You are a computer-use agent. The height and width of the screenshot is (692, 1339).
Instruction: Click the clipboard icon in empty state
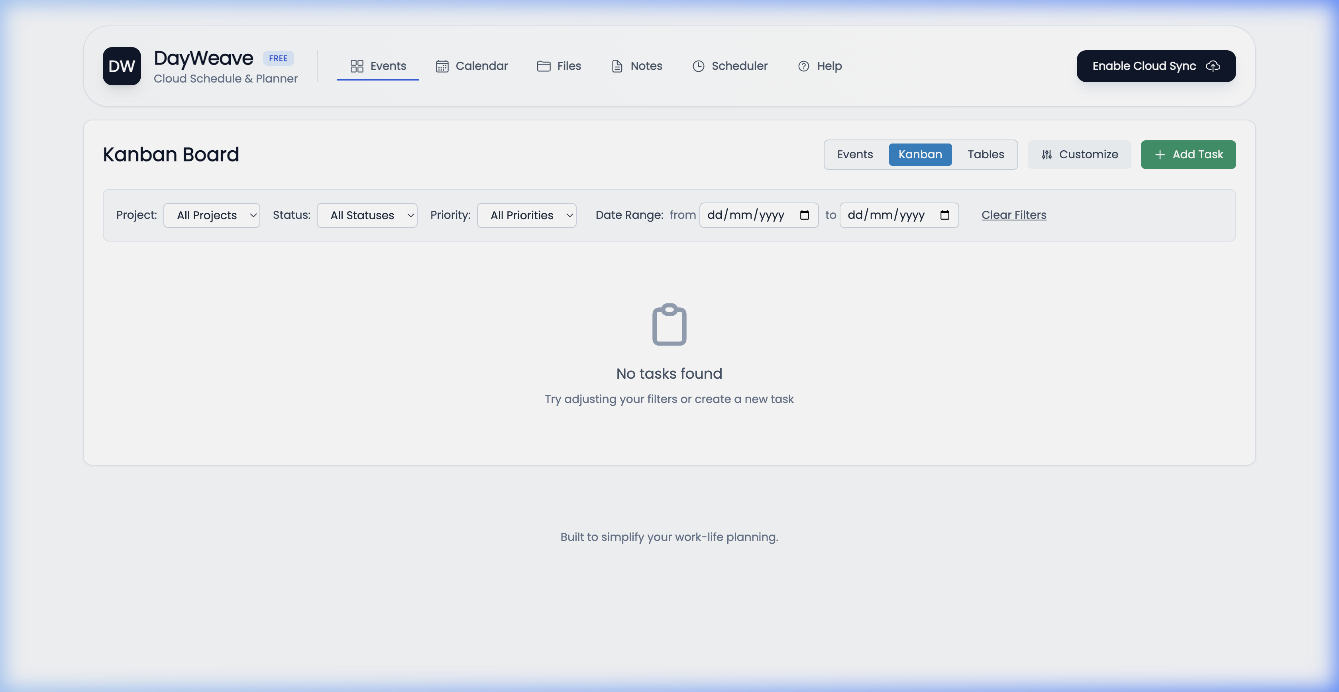[x=669, y=324]
